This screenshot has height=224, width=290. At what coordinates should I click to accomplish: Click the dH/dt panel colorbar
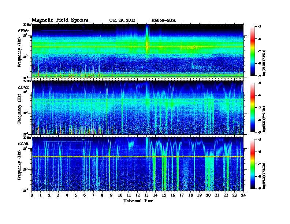click(x=253, y=51)
